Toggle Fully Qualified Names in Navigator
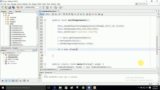The height and width of the screenshot is (90, 160). [20, 80]
